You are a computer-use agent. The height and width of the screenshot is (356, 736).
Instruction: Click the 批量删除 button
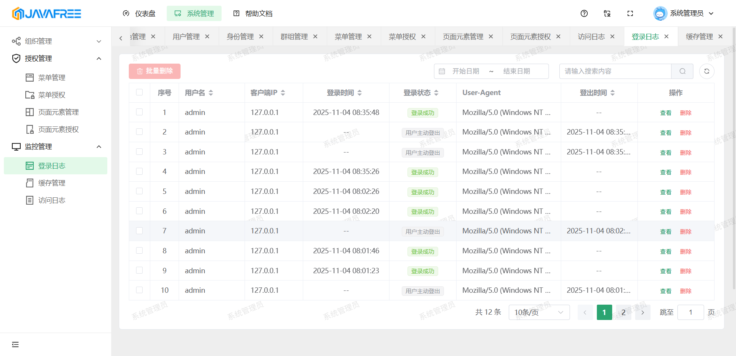(x=154, y=71)
